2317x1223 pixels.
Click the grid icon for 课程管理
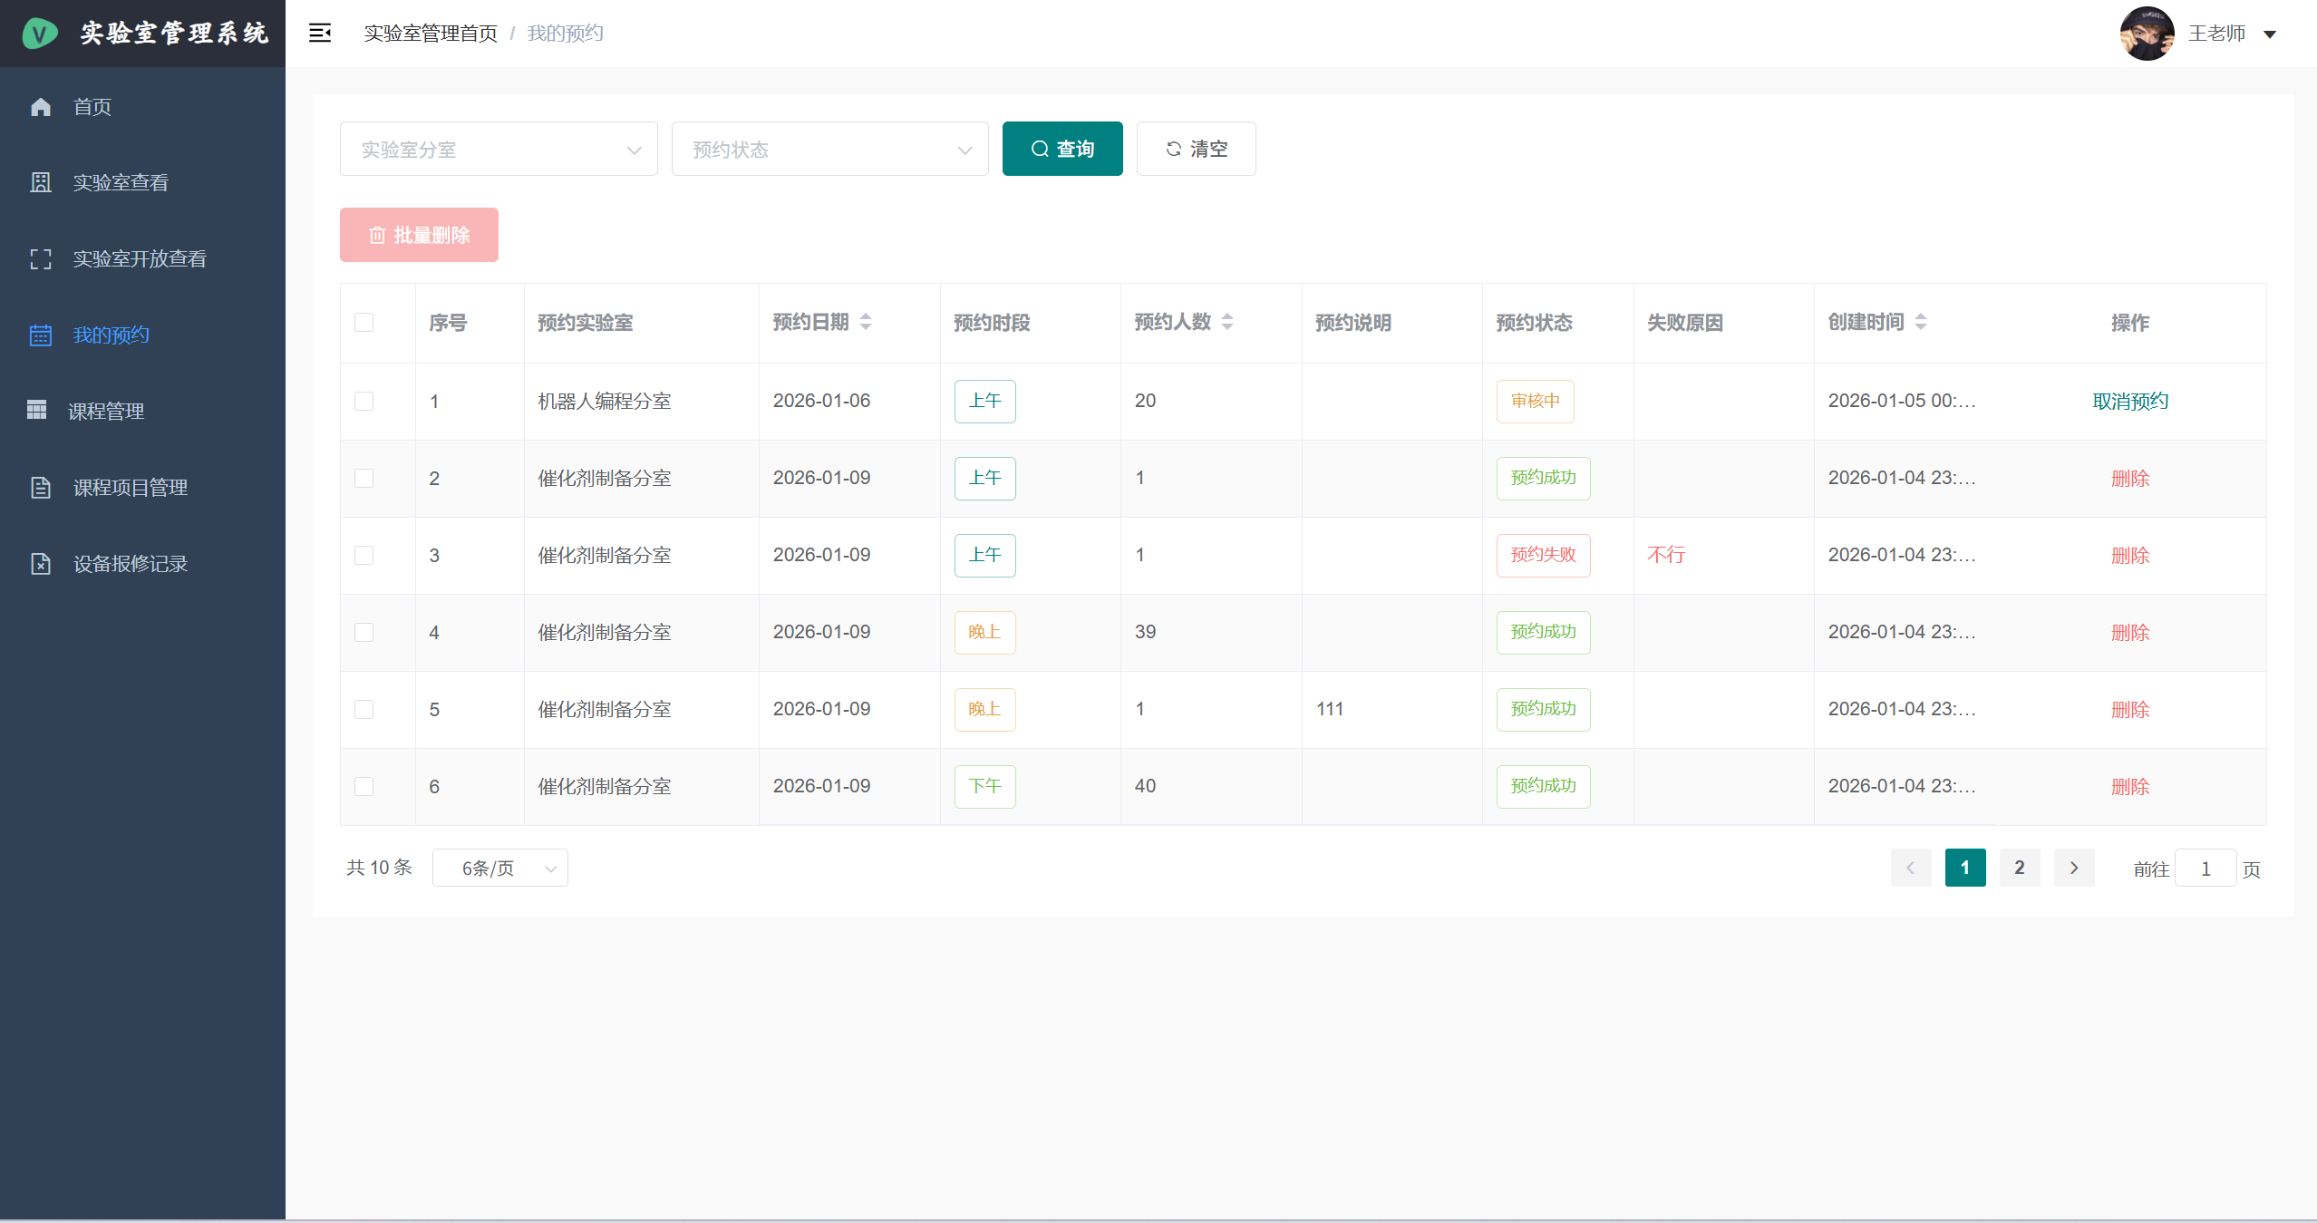(x=37, y=411)
